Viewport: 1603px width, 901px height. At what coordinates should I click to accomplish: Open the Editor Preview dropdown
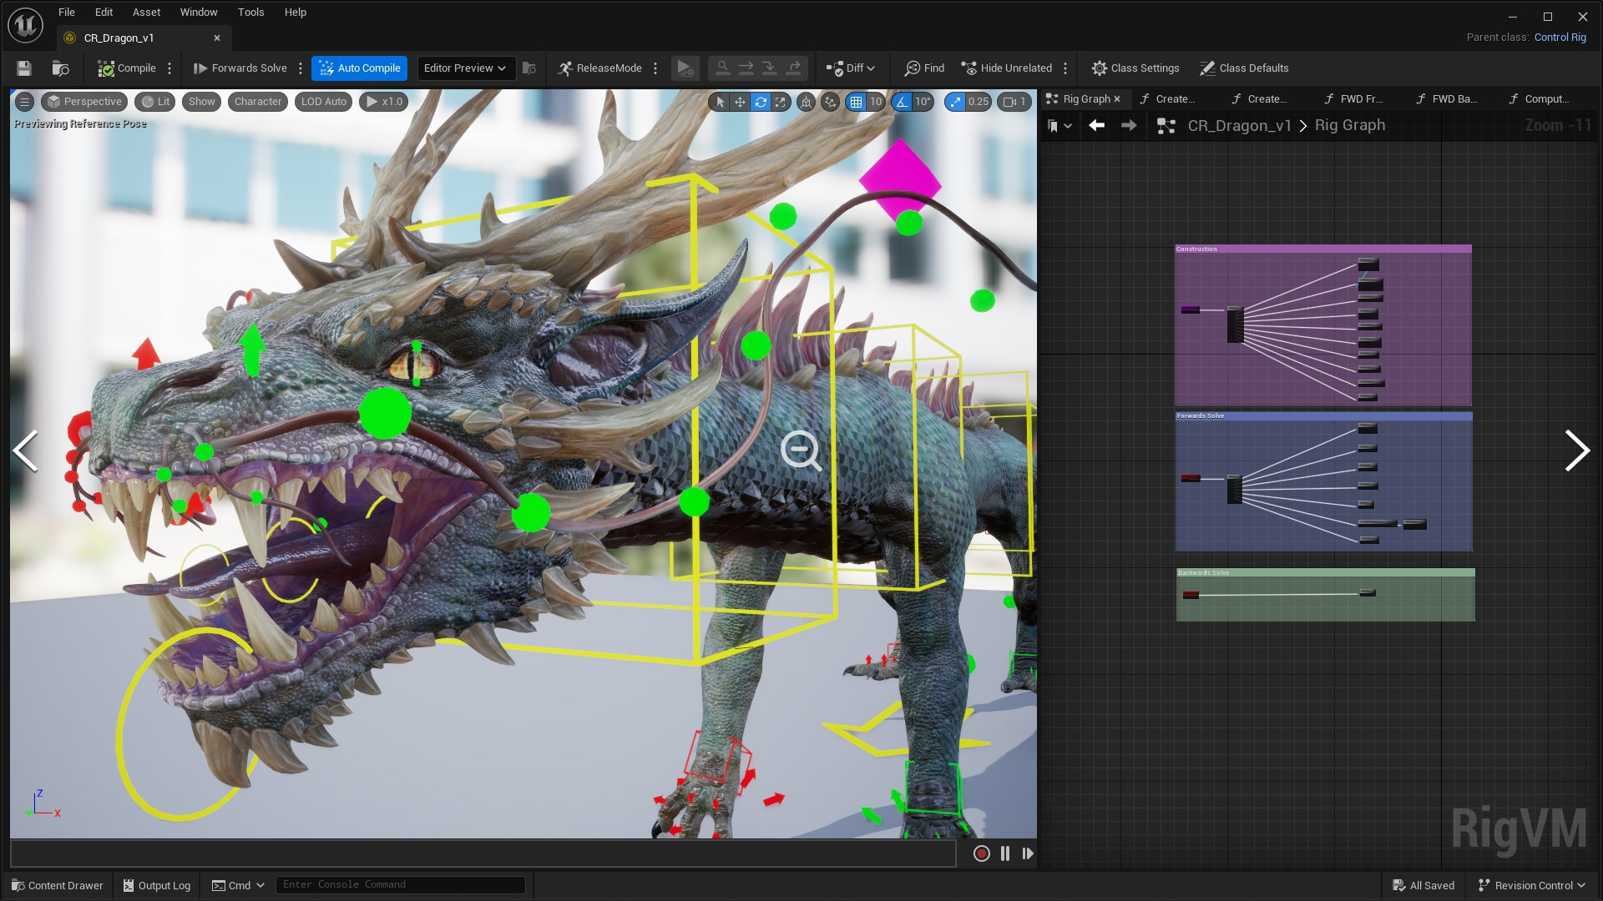pos(465,68)
